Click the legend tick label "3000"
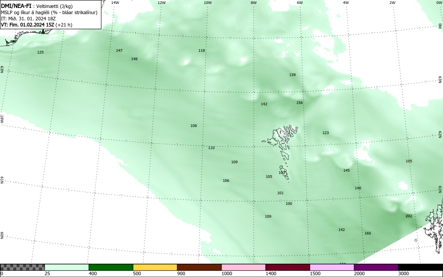Image resolution: width=443 pixels, height=277 pixels. point(404,273)
